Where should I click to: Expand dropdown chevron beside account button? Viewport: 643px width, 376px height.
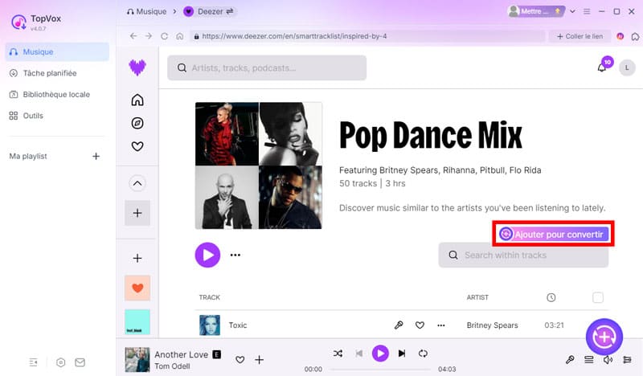pyautogui.click(x=572, y=11)
